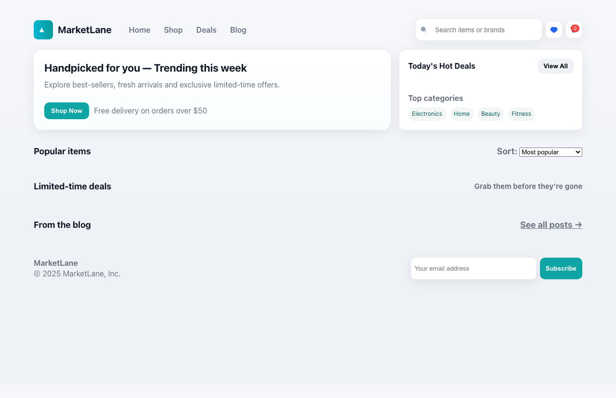Open the Blog section from the navbar

coord(238,30)
